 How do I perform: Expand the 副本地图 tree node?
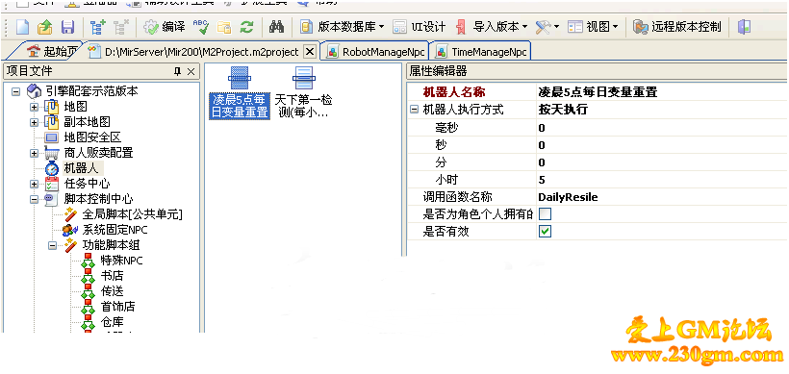34,122
